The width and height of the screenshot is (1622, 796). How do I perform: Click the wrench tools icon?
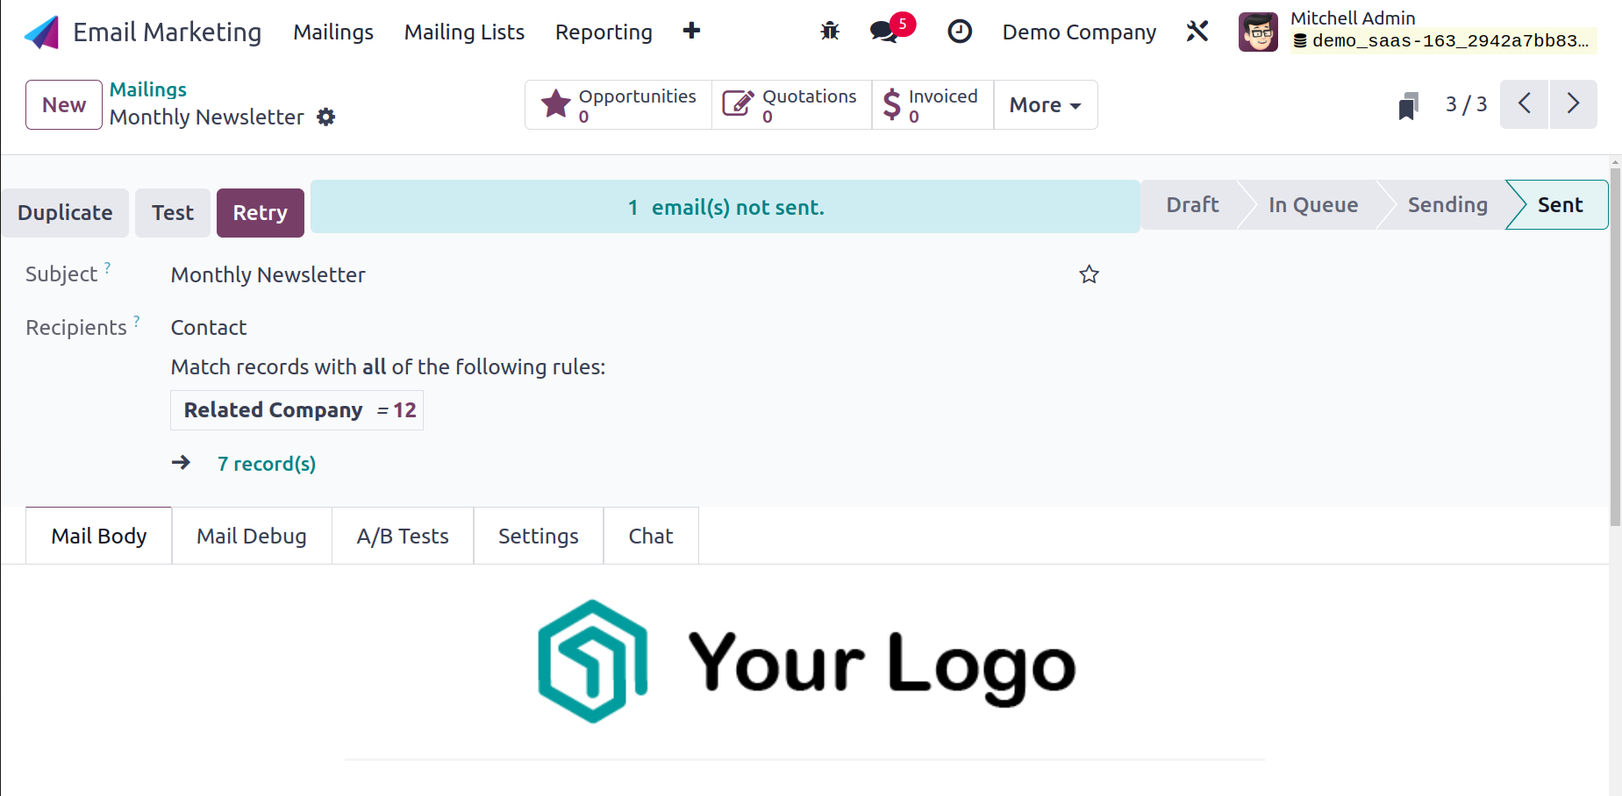(1197, 32)
